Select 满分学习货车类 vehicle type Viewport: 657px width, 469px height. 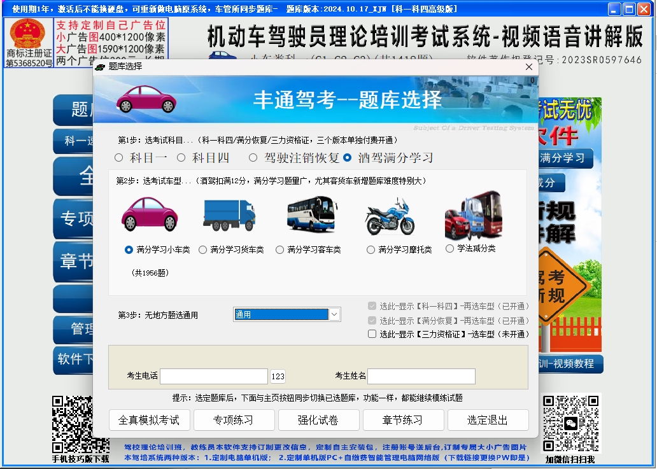203,250
